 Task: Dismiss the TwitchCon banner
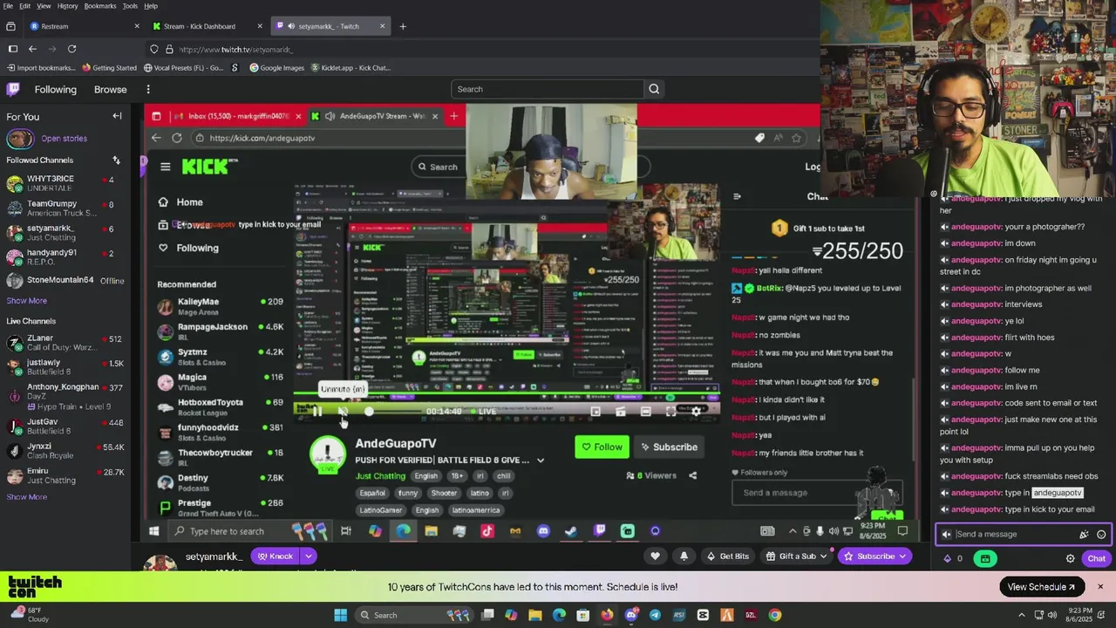coord(1100,587)
